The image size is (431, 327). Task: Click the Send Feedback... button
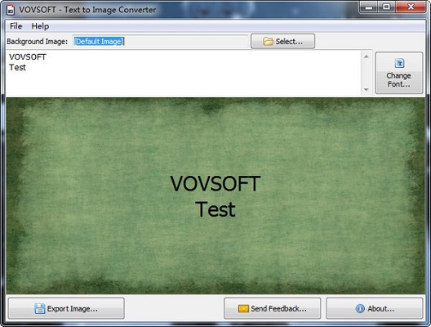pos(272,308)
